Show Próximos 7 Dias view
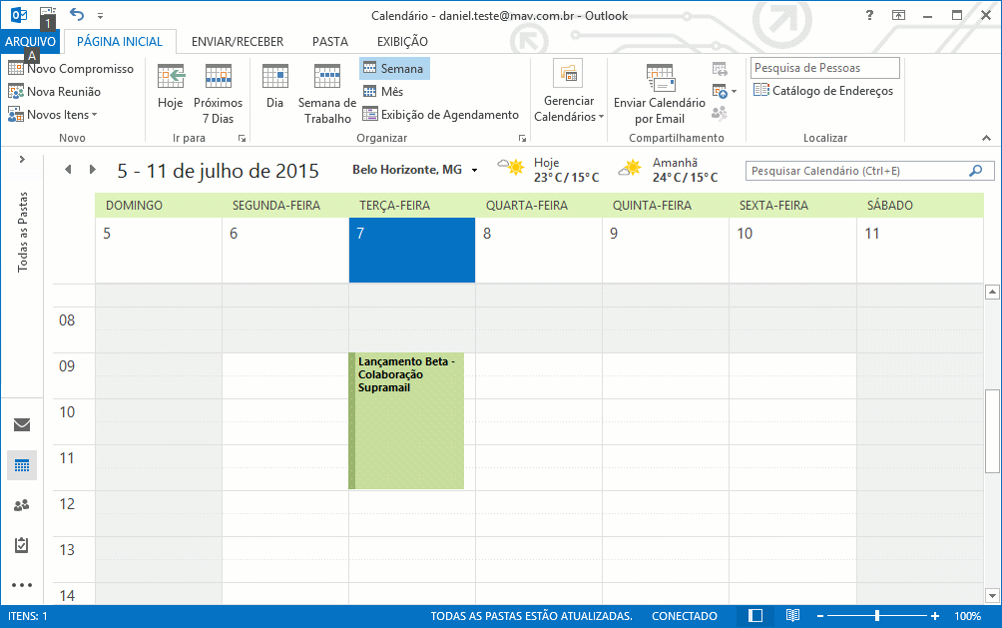This screenshot has width=1002, height=628. coord(218,94)
